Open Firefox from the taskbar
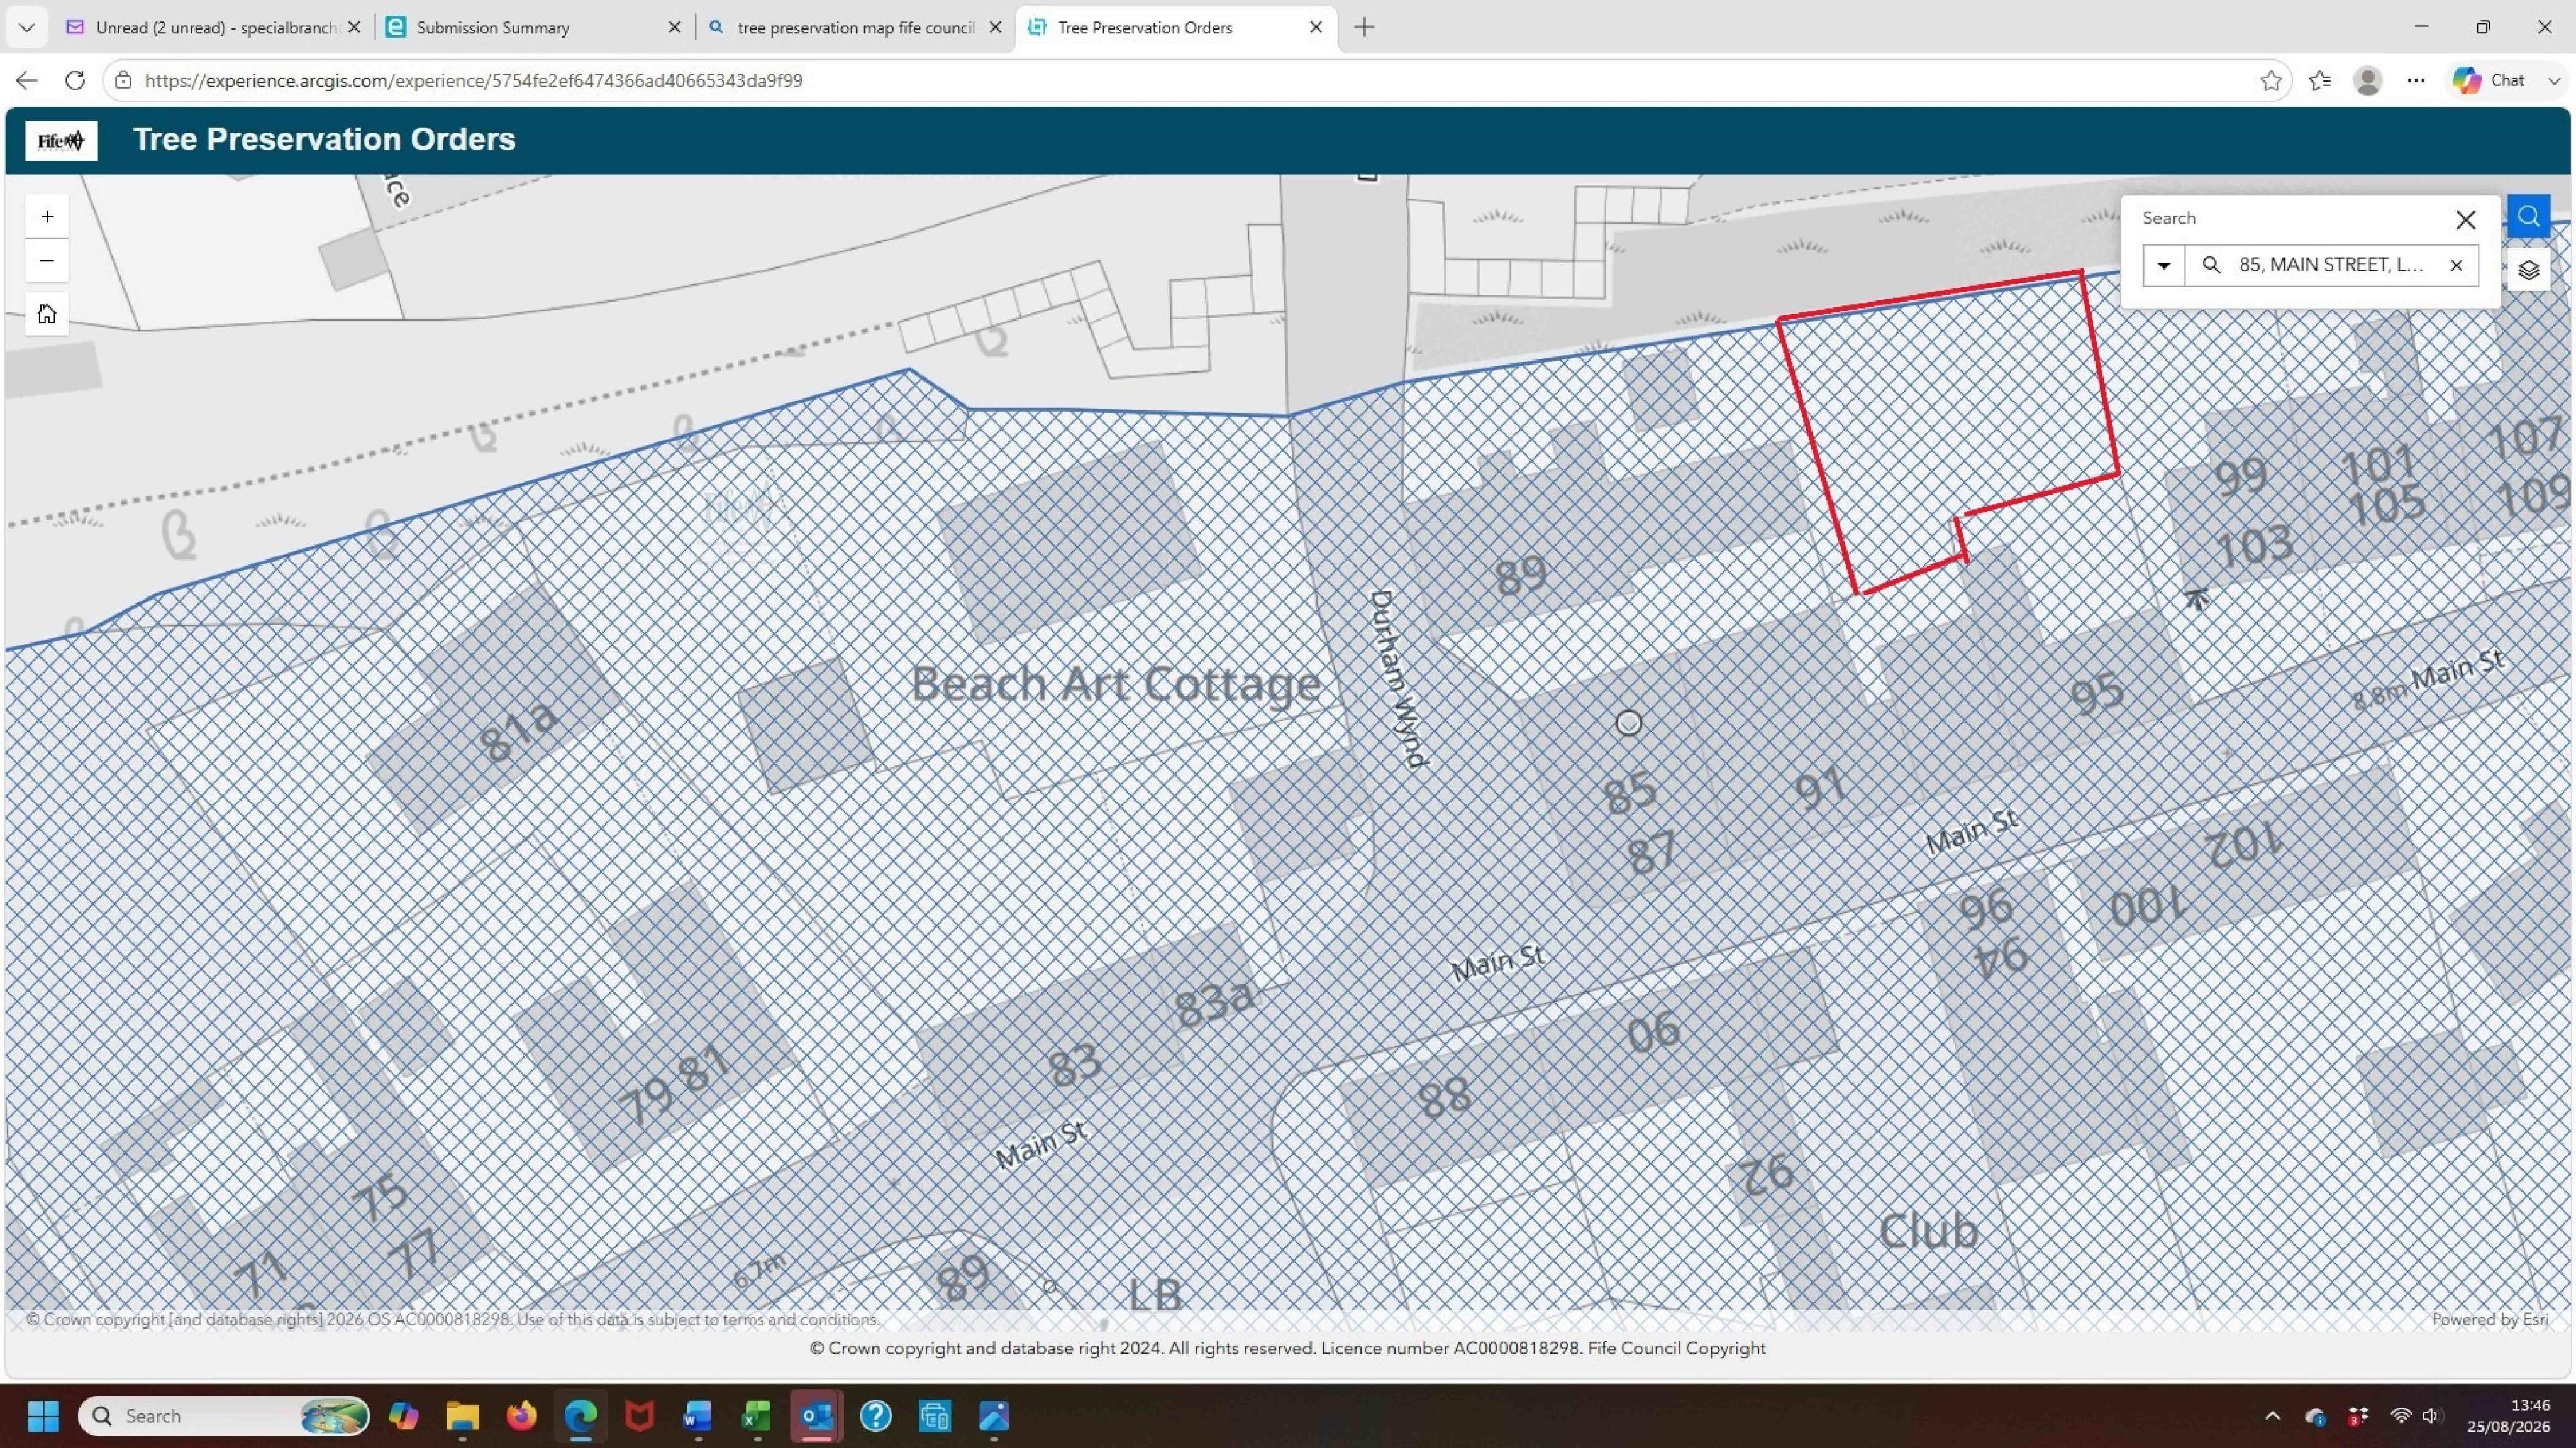 pos(521,1415)
